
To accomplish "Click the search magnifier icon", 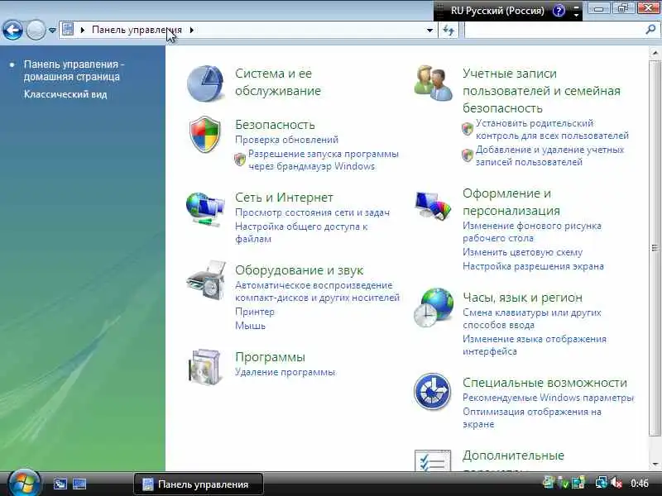I will click(x=650, y=30).
